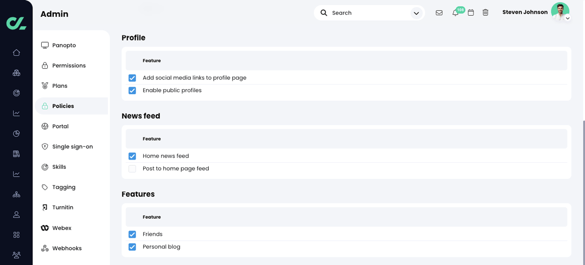Click the Plans medal icon
This screenshot has width=585, height=265.
pos(45,86)
